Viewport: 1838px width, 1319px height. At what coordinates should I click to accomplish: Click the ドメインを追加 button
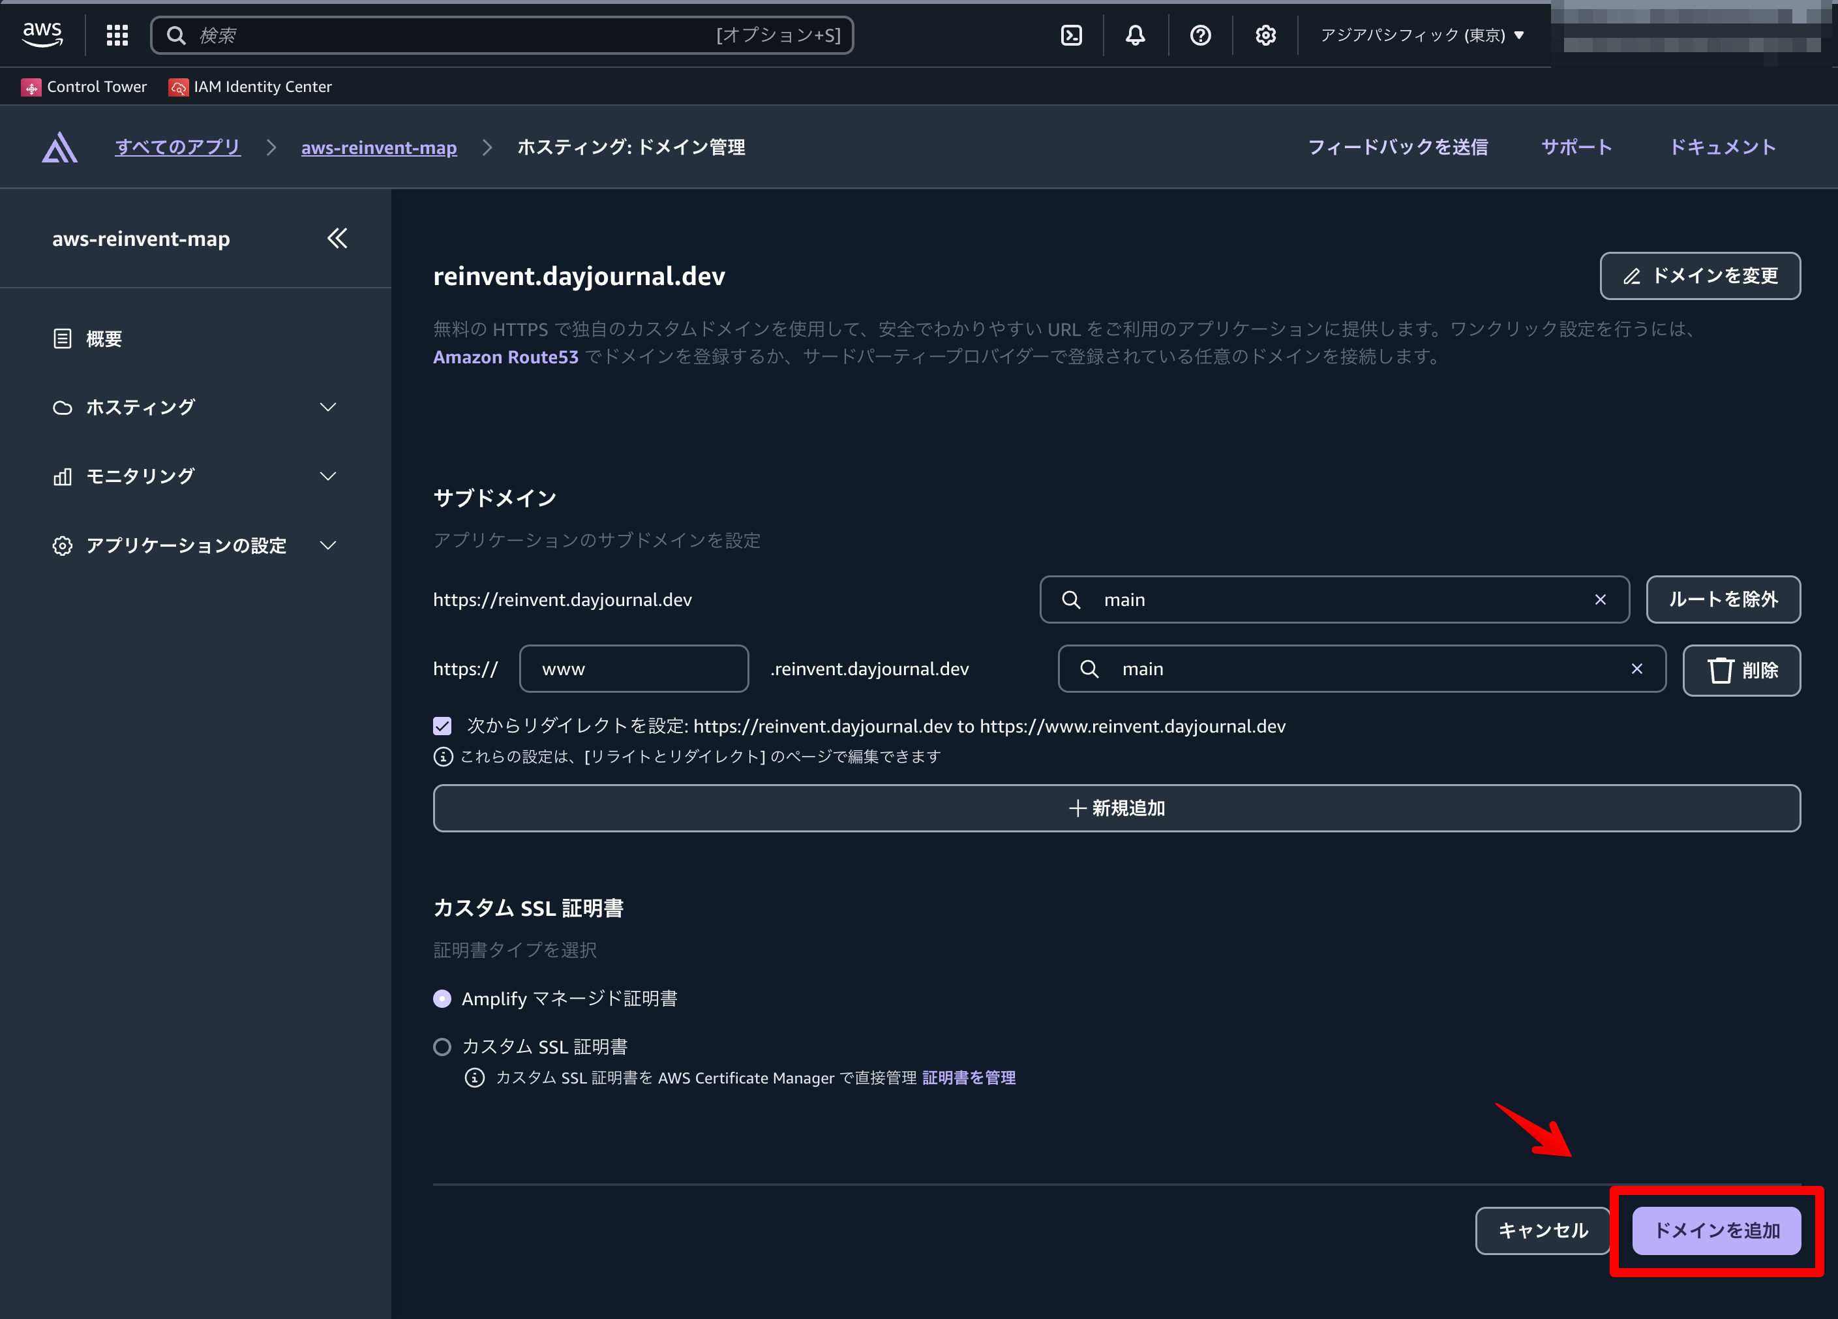pos(1717,1231)
